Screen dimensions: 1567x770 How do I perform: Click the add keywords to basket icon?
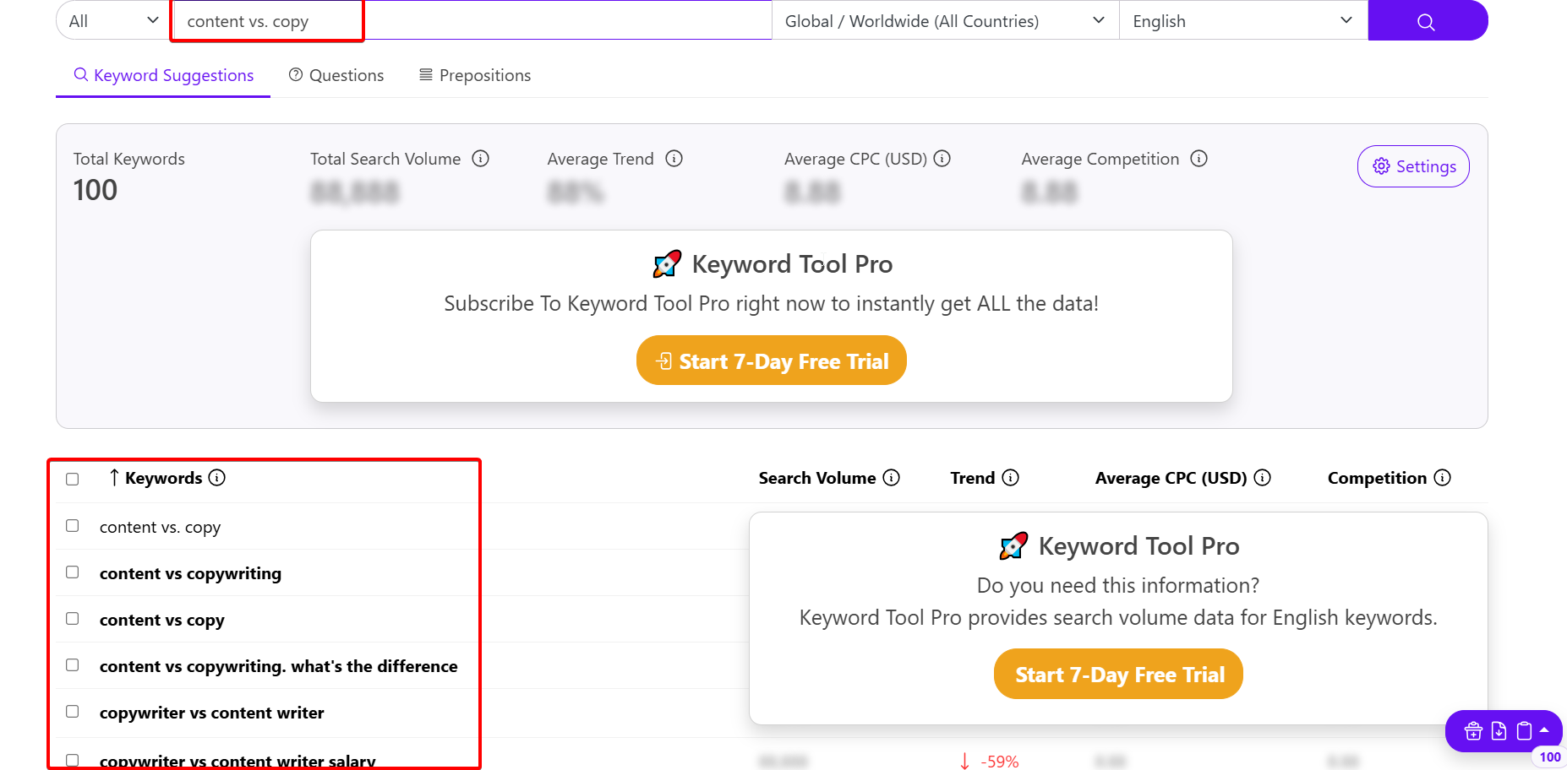click(1471, 731)
